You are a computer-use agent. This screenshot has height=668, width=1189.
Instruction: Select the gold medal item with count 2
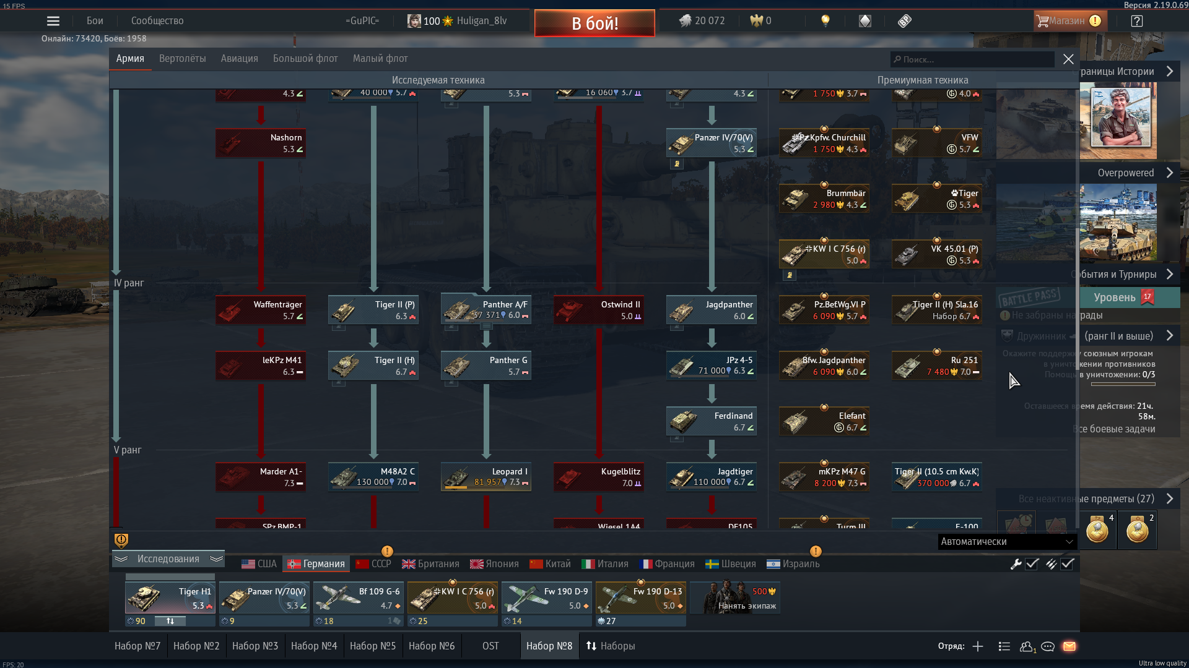point(1138,530)
